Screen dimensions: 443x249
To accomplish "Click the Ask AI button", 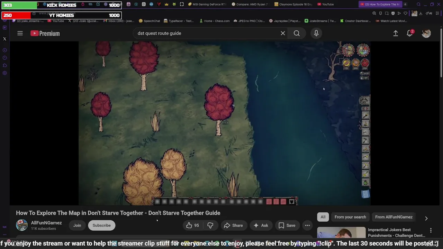I will point(261,225).
